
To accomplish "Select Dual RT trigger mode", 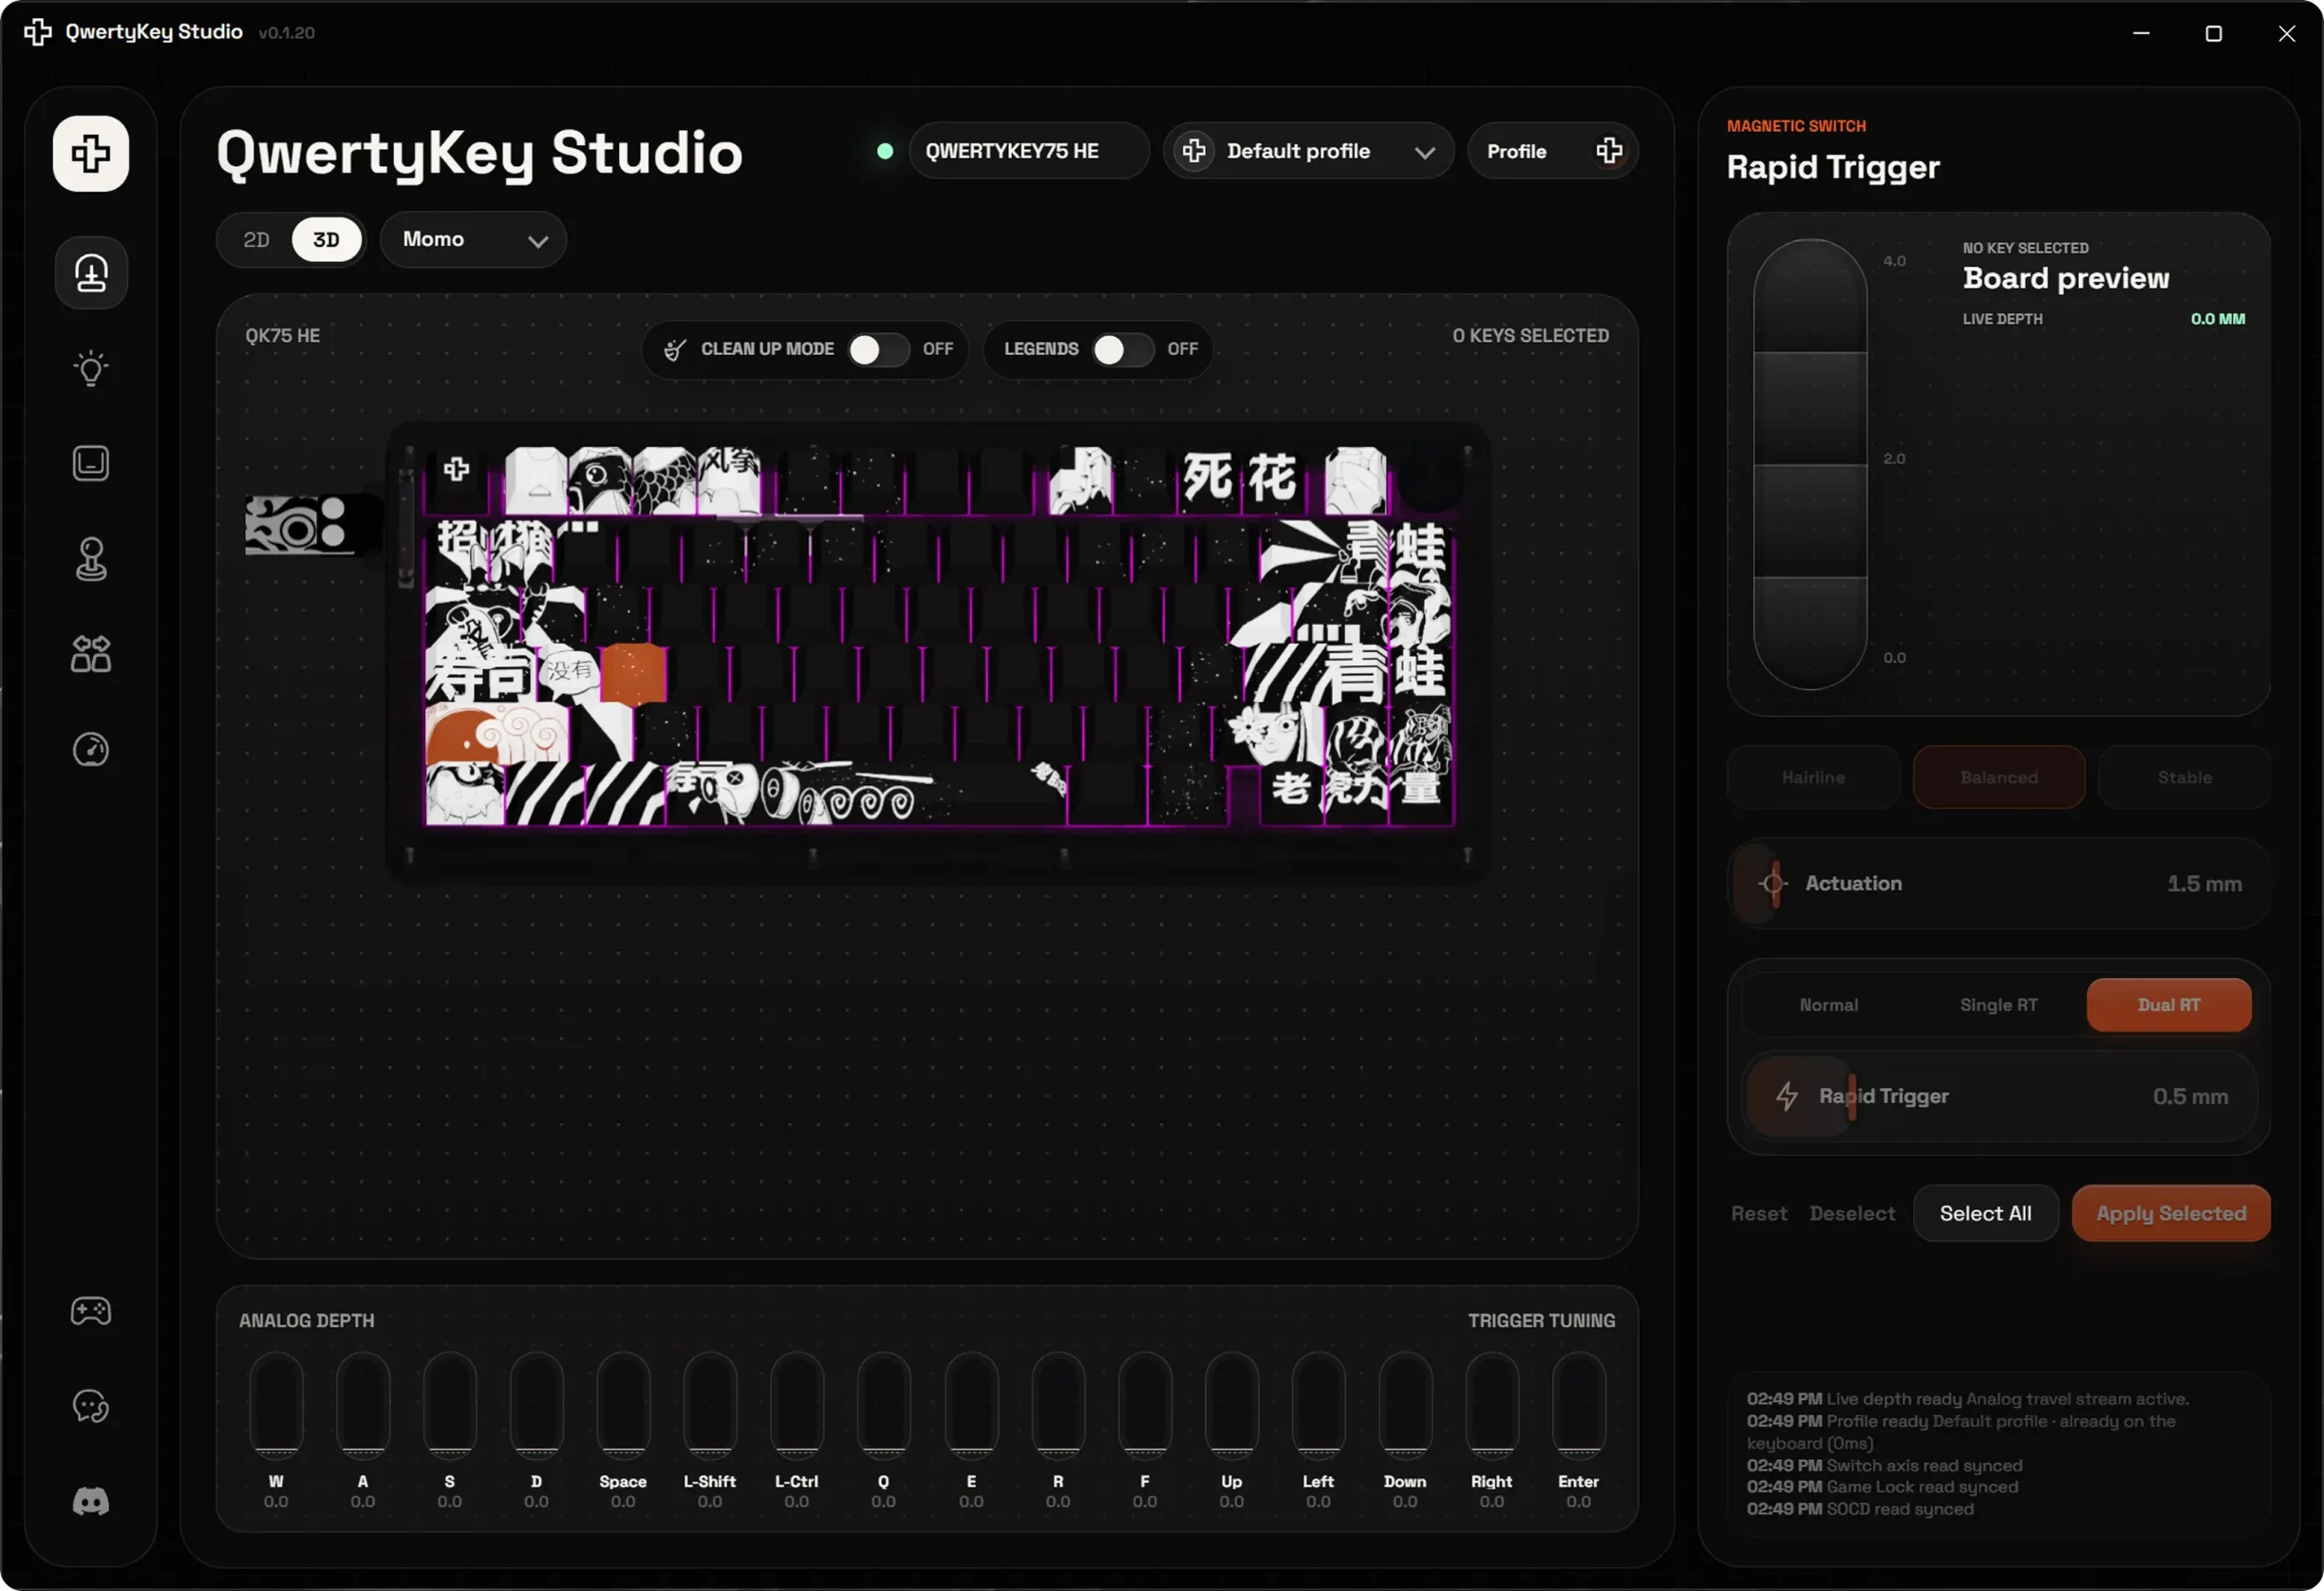I will click(2168, 1005).
